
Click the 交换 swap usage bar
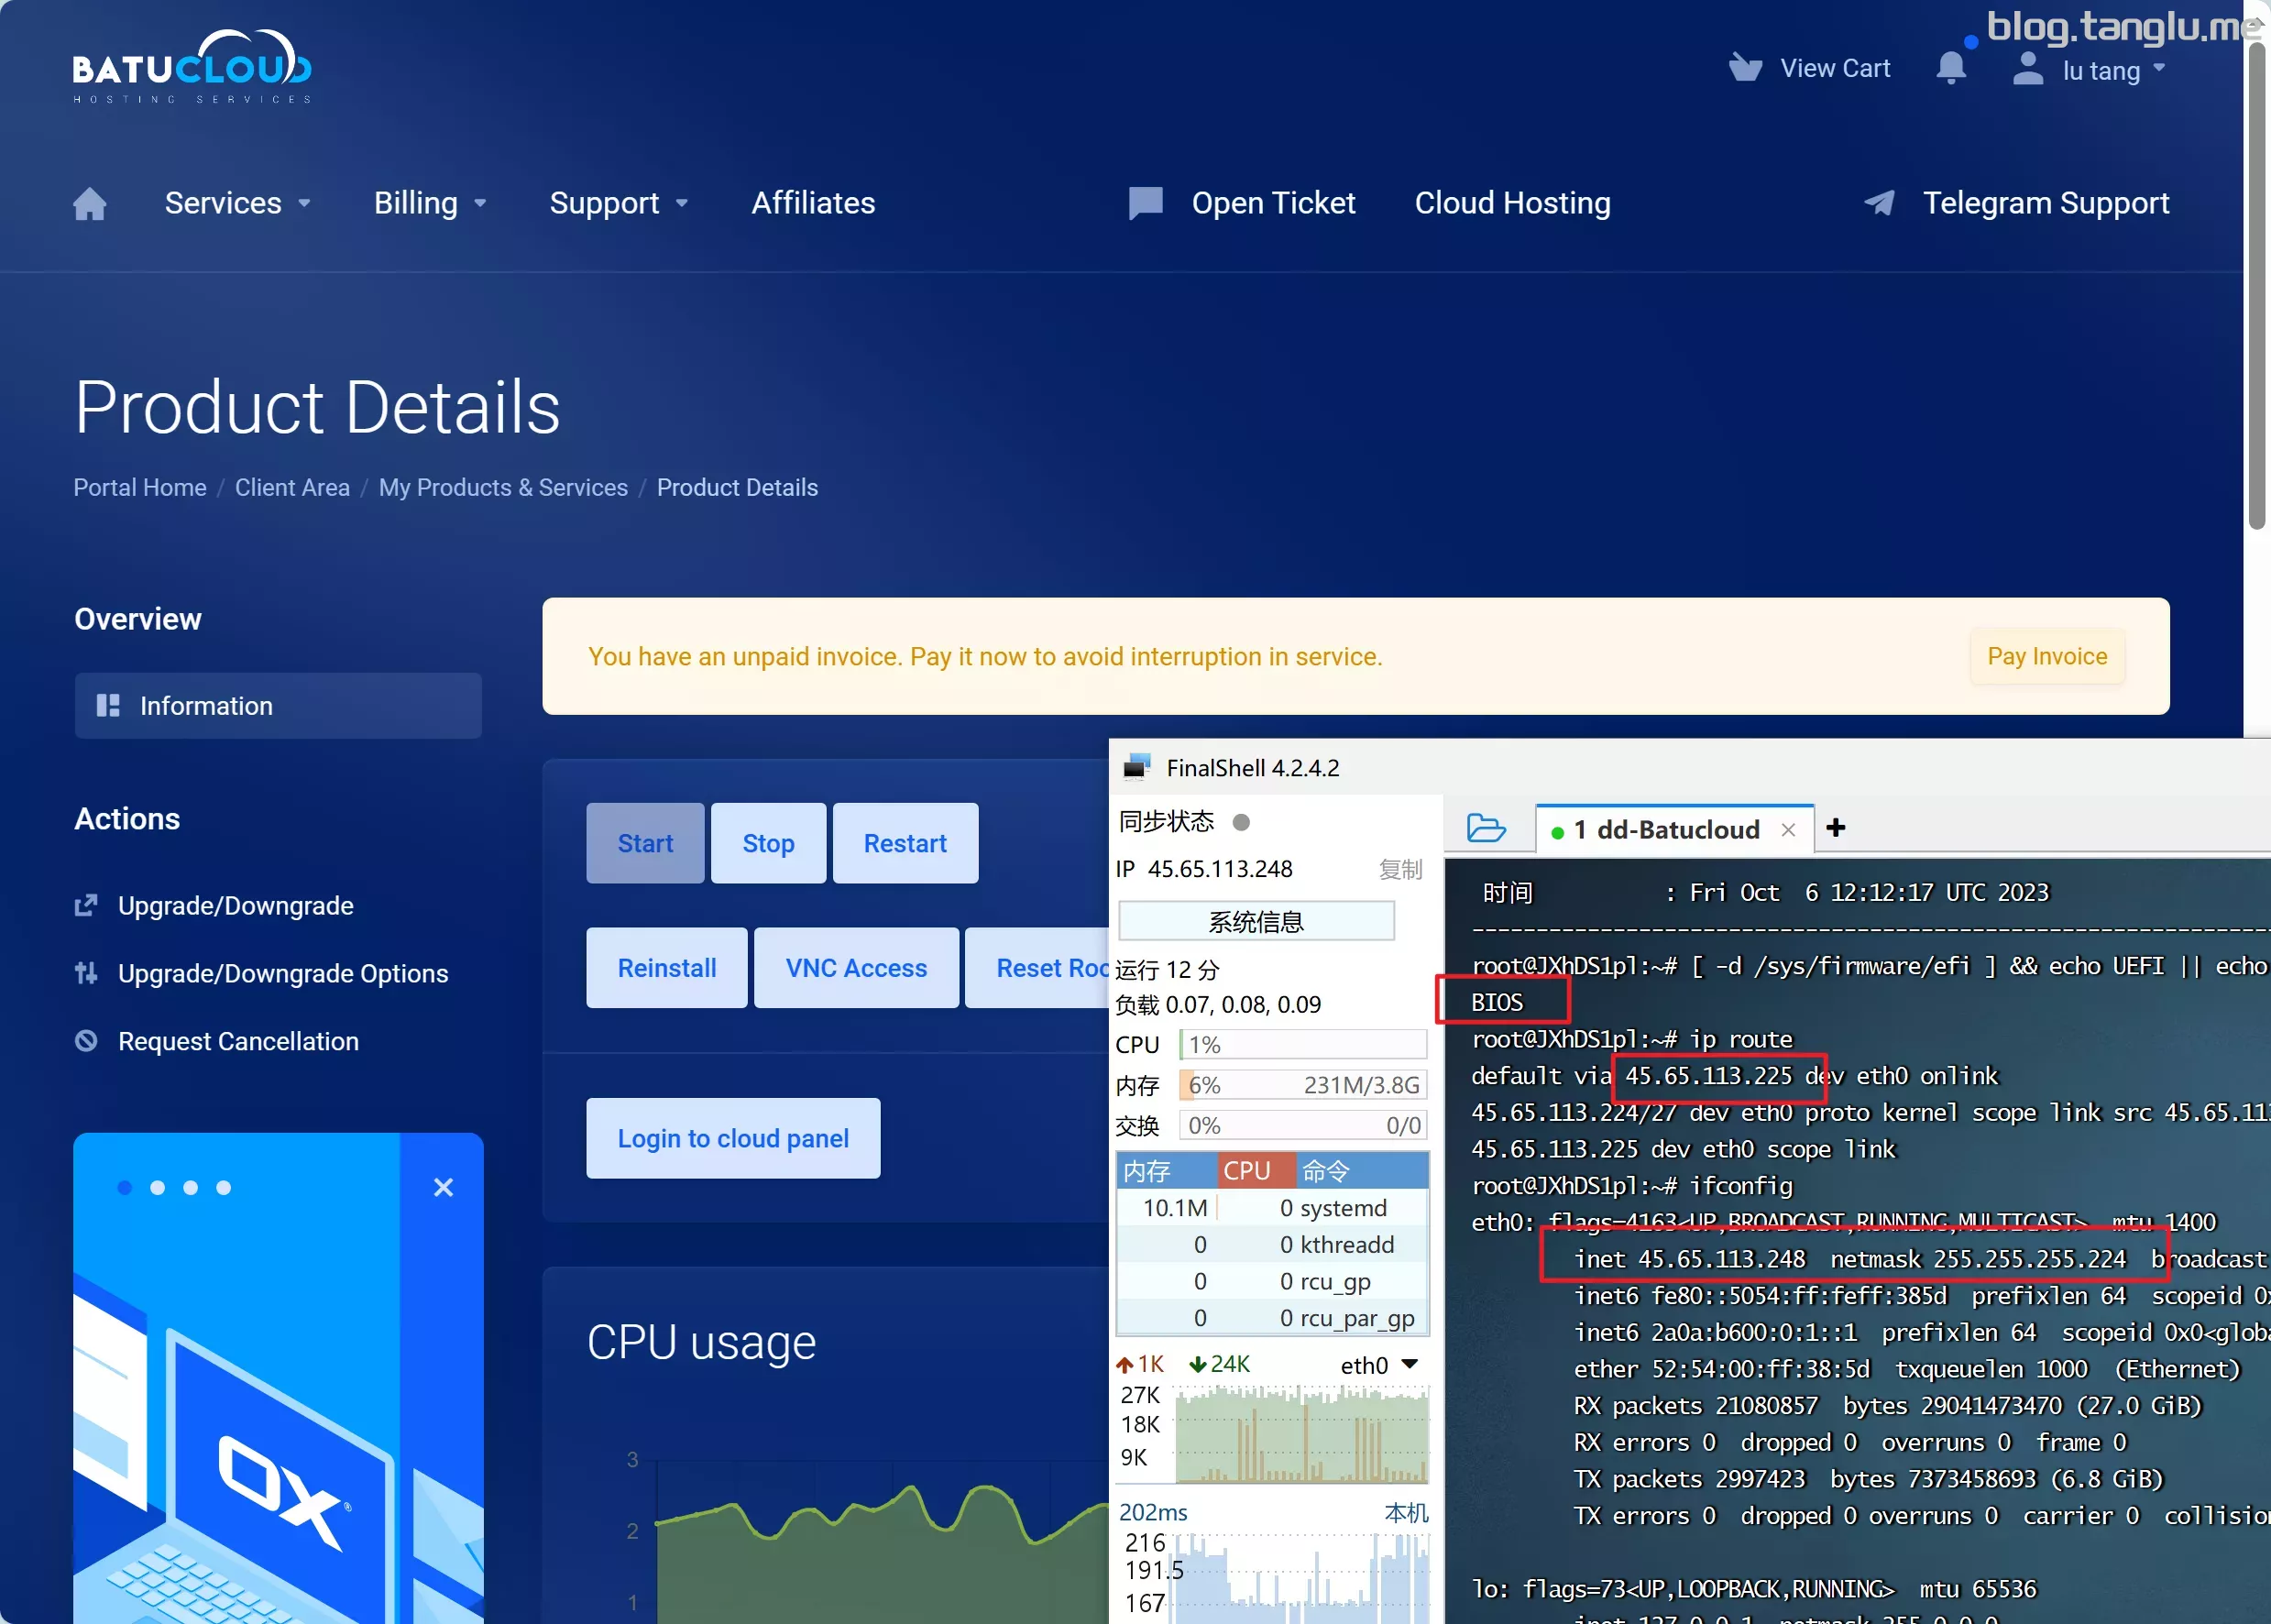[1302, 1125]
